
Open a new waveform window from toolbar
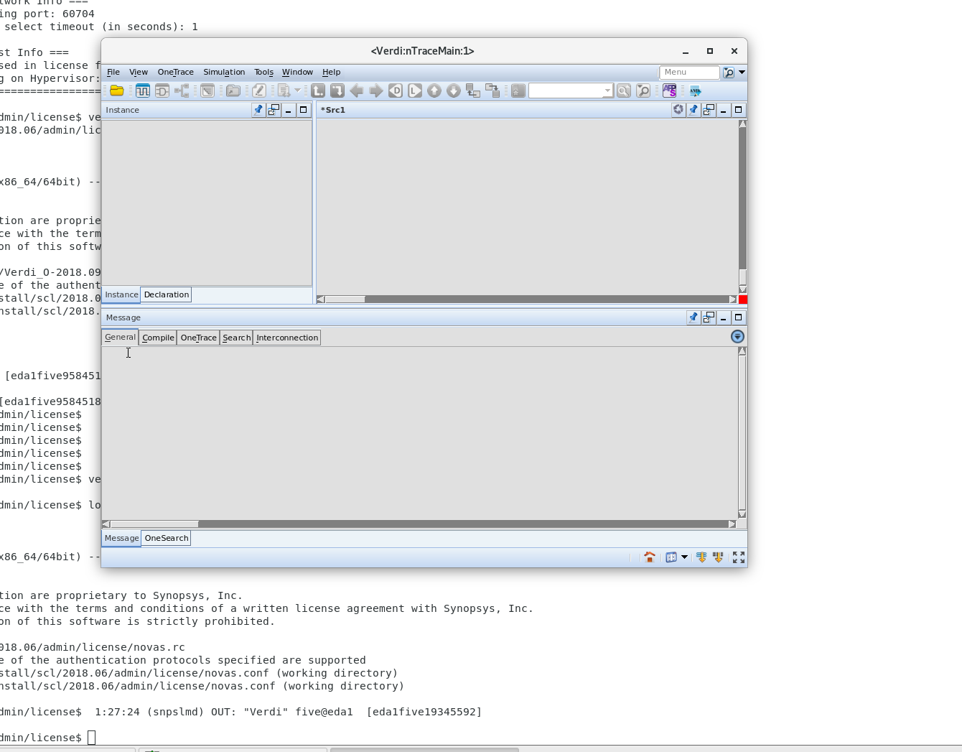[x=143, y=90]
